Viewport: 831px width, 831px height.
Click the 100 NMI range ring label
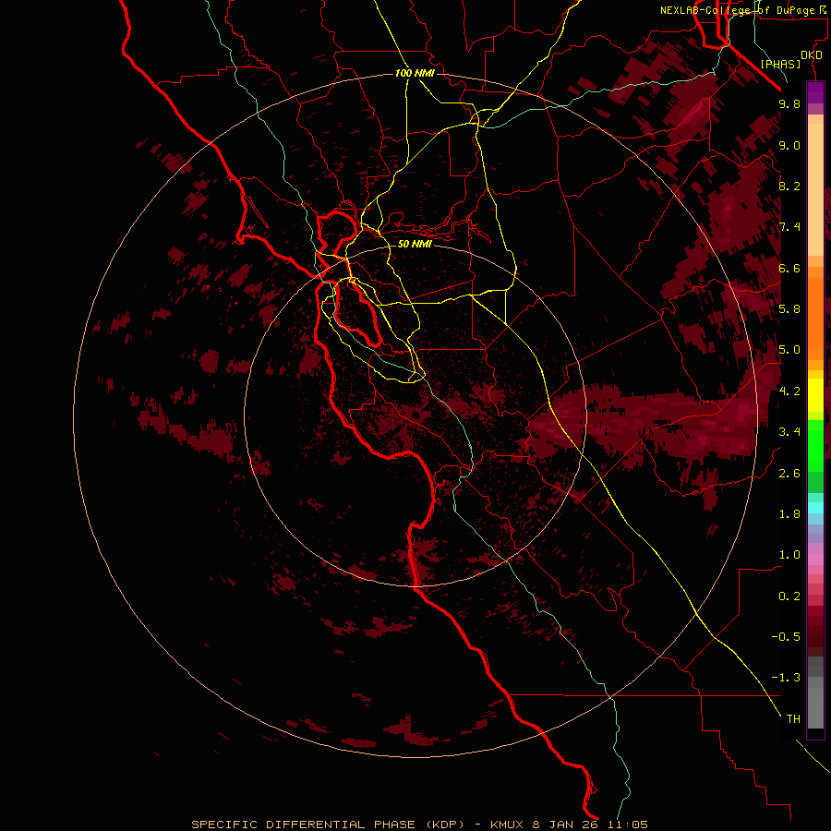415,73
